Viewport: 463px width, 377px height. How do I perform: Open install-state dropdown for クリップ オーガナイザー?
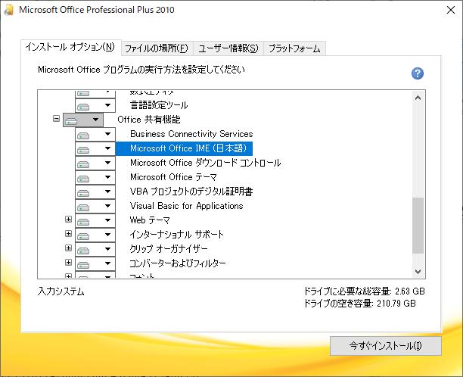[95, 249]
